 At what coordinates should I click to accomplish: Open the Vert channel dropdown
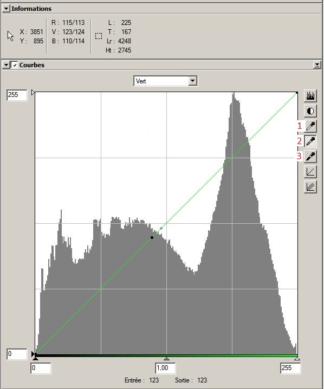[x=165, y=81]
